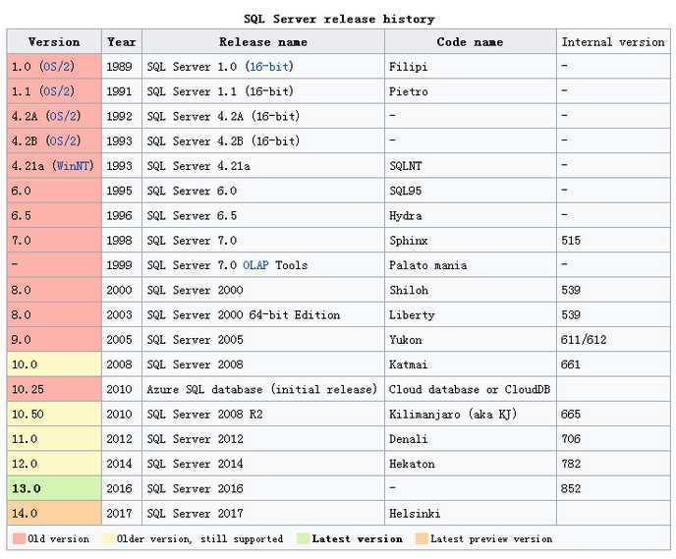
Task: Click internal version 515
Action: [571, 241]
